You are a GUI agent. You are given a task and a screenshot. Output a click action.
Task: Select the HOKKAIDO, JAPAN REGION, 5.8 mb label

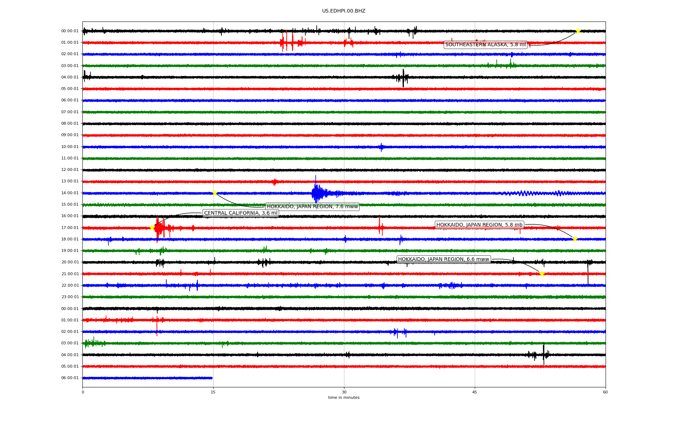(479, 225)
